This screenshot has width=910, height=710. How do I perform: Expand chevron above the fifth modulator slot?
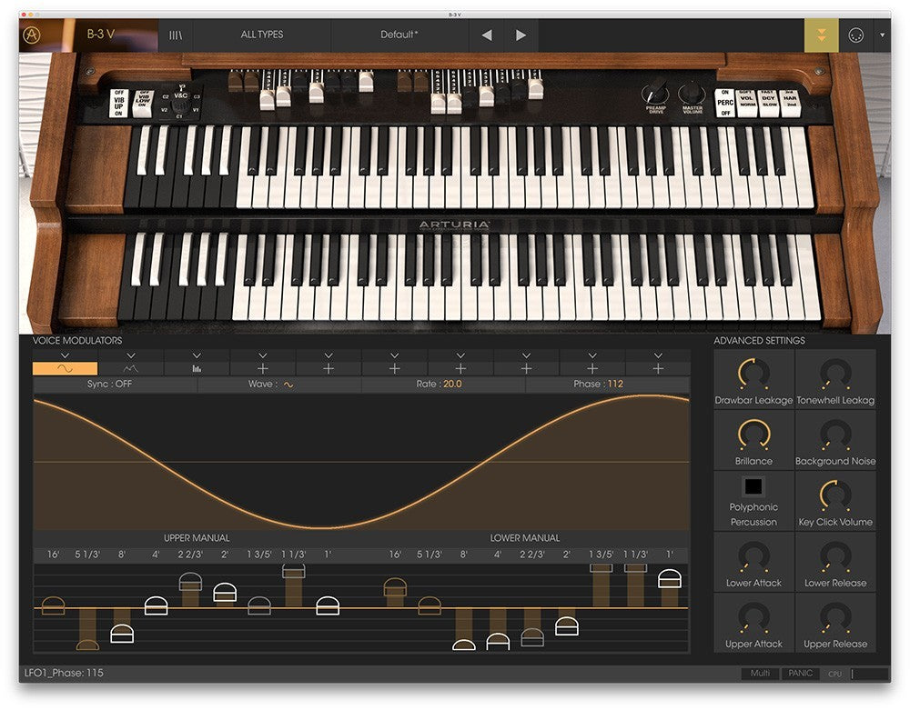pyautogui.click(x=329, y=355)
